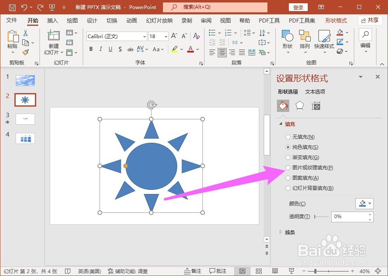The image size is (388, 276).
Task: Close the Format Shape pane
Action: click(378, 77)
